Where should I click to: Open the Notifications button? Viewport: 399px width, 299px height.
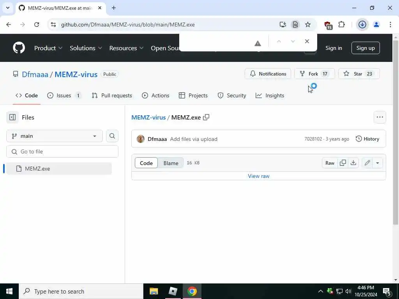pyautogui.click(x=268, y=74)
